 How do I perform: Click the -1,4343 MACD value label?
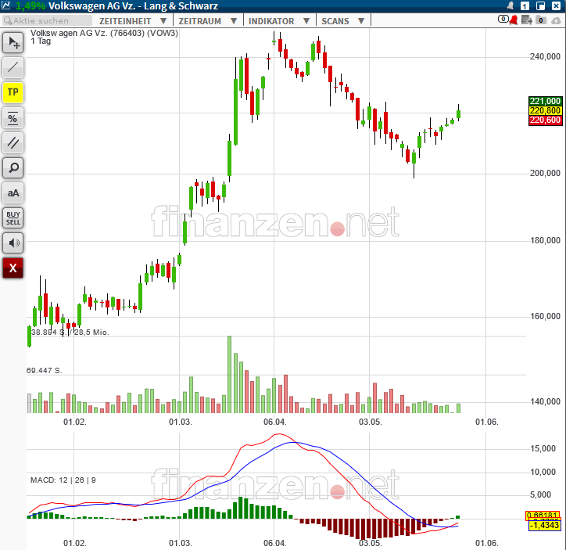(x=545, y=525)
